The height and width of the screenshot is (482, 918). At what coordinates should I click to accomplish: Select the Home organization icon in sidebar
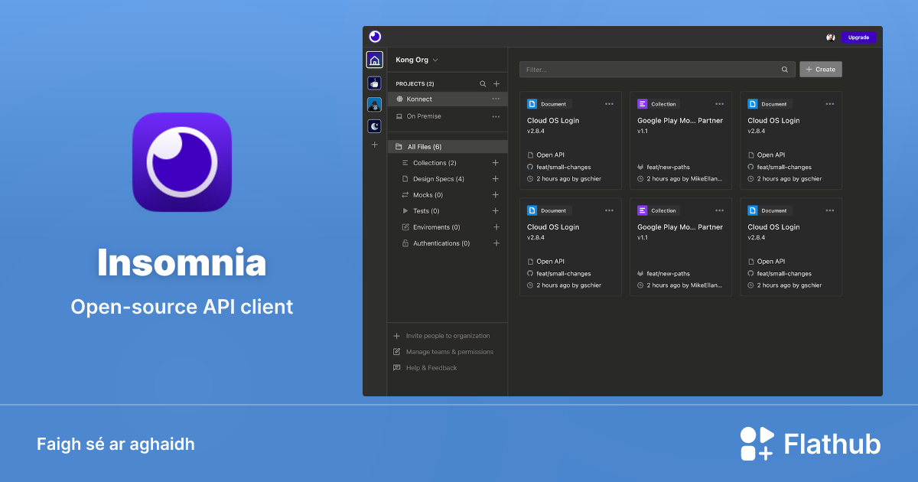374,60
